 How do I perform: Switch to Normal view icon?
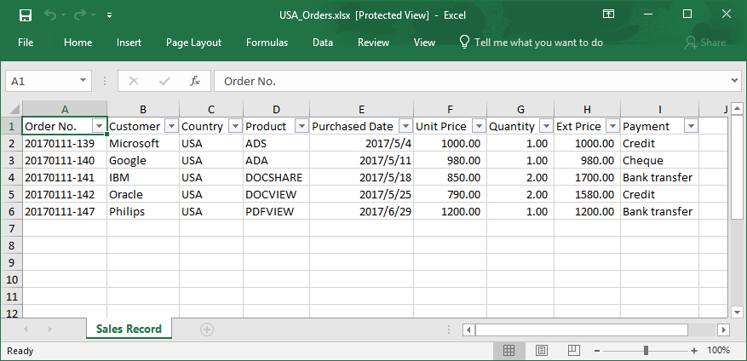(509, 351)
